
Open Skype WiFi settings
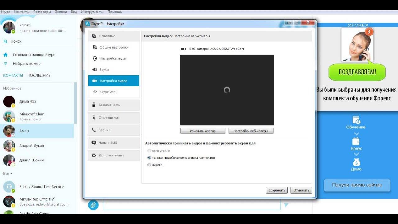click(114, 92)
